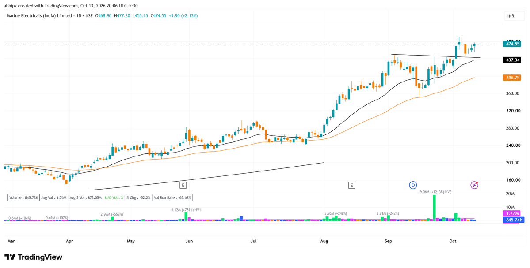Screen dimensions: 530x268
Task: Click the '% Chg : -52.2%' cell
Action: (x=139, y=198)
